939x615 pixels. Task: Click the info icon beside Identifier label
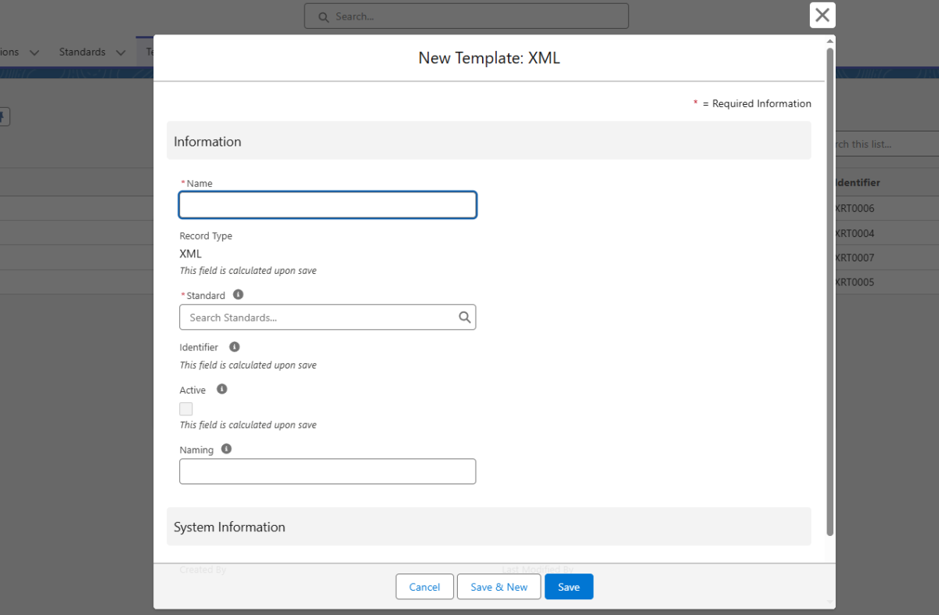pos(234,347)
